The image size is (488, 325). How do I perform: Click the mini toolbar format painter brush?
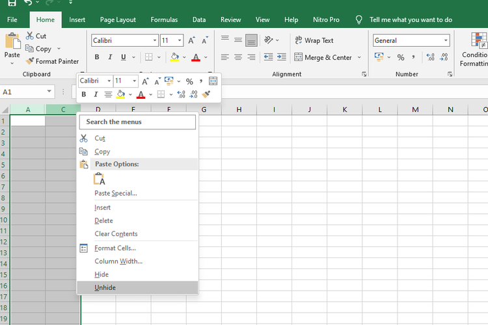click(206, 94)
